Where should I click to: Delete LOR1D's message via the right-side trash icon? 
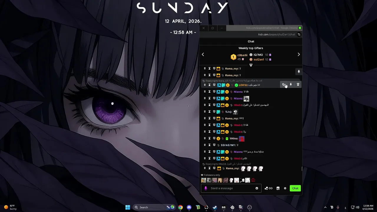point(298,85)
